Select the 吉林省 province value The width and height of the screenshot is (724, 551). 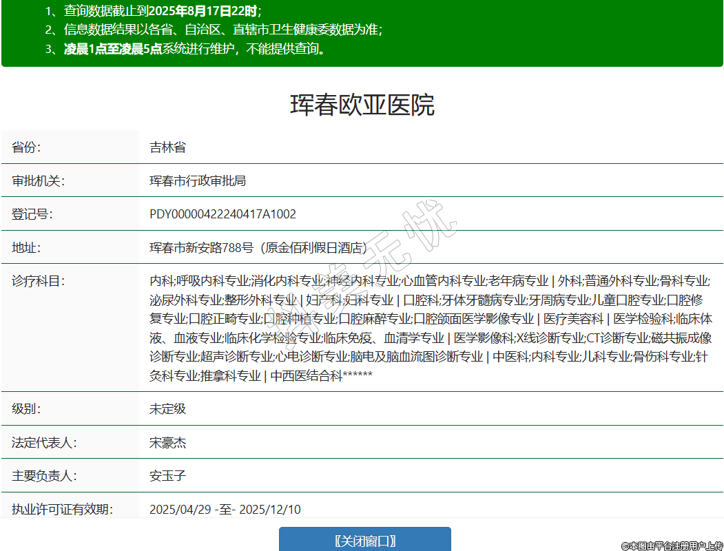point(167,147)
